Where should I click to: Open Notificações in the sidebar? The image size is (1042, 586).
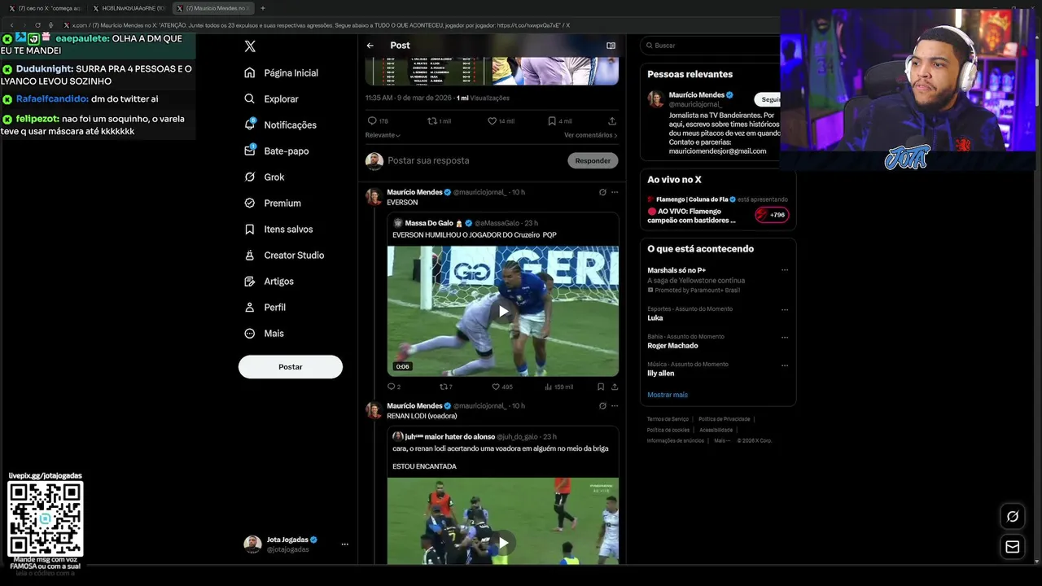pos(280,125)
